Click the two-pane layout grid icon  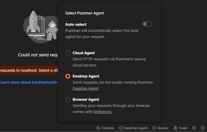click(x=194, y=128)
